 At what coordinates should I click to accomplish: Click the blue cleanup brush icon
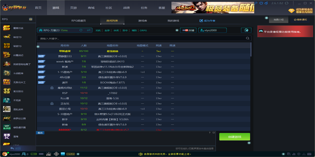266,3
